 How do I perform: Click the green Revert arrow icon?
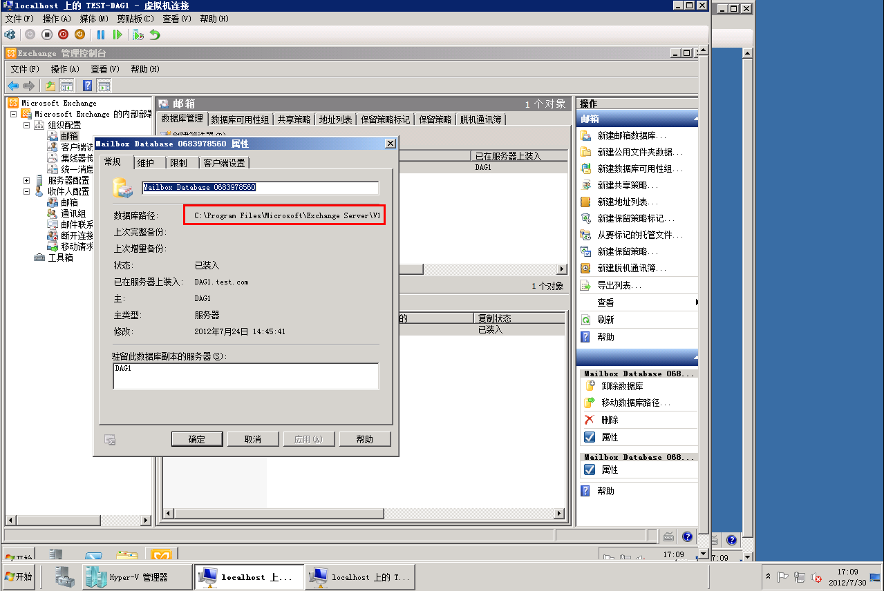(155, 34)
